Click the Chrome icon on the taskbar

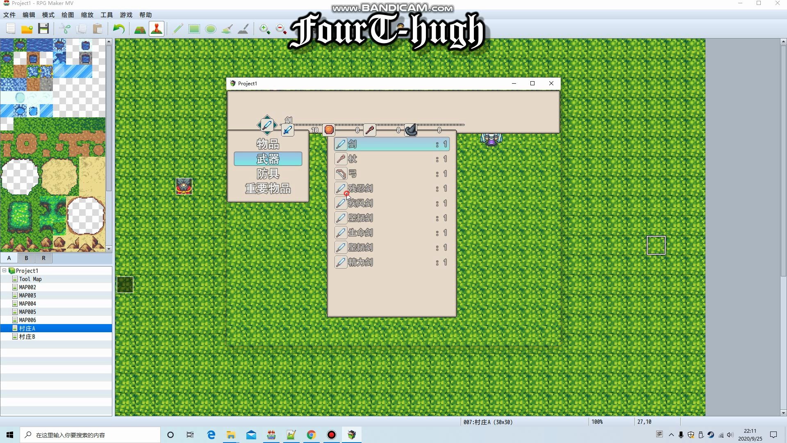312,434
